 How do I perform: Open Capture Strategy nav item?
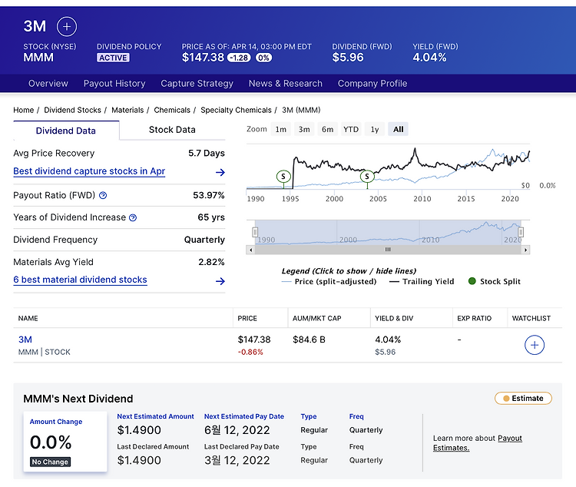pyautogui.click(x=197, y=84)
